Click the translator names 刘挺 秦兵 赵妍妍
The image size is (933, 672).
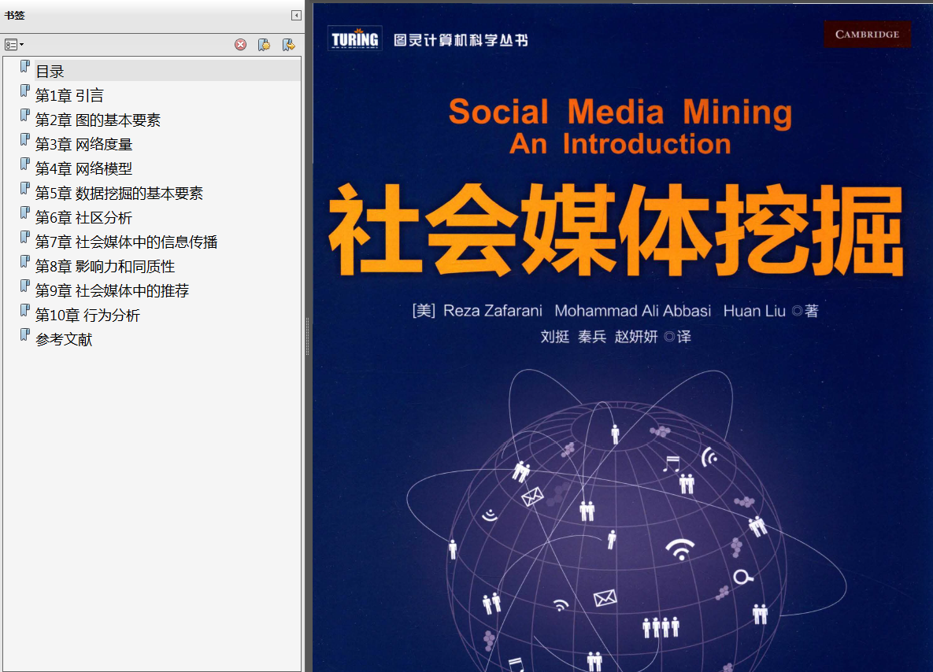(x=598, y=338)
